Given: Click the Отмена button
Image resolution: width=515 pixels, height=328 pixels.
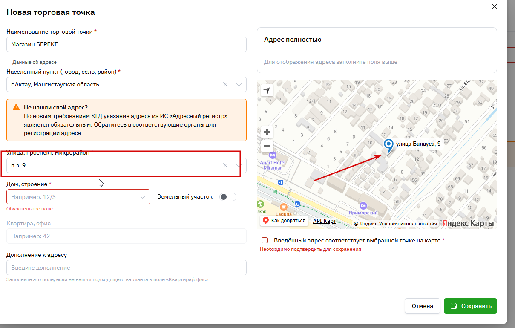Looking at the screenshot, I should (423, 306).
